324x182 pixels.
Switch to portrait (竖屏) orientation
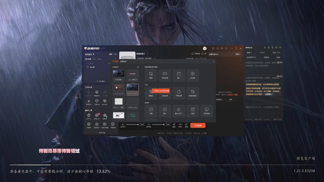click(x=115, y=54)
